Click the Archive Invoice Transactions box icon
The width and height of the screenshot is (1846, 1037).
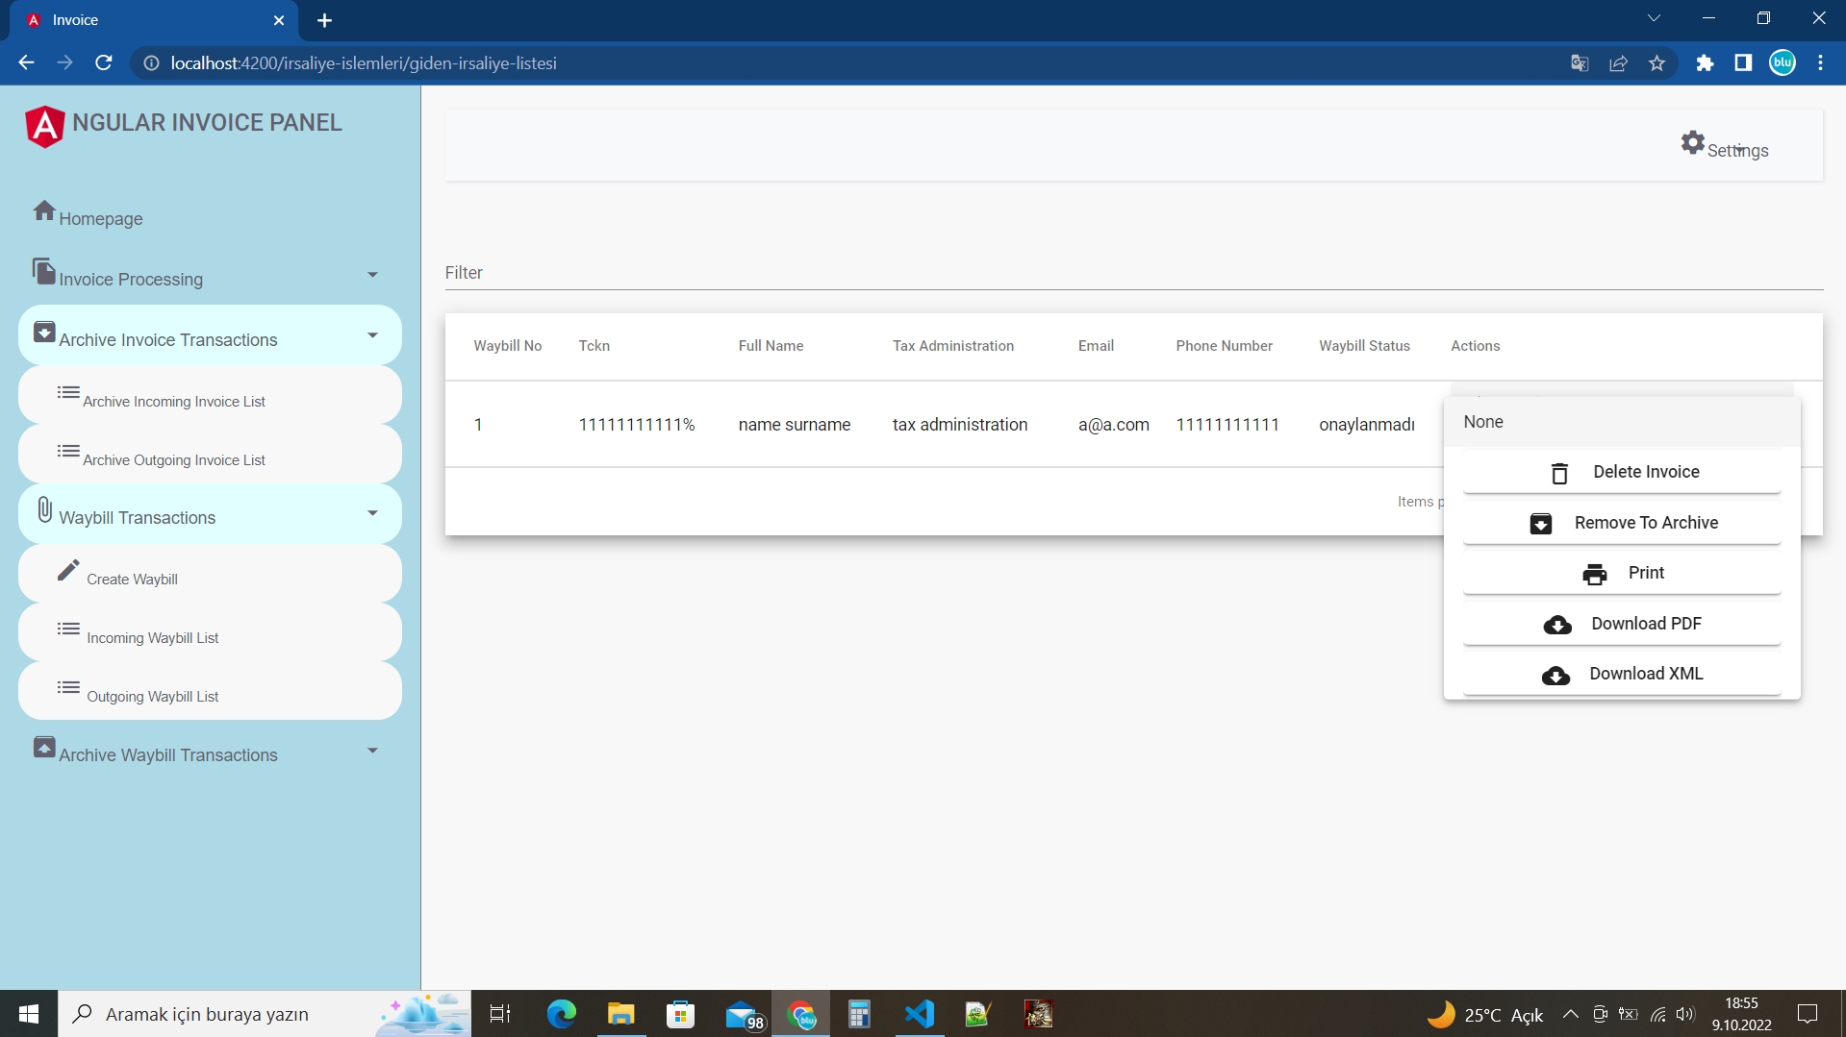(x=44, y=332)
